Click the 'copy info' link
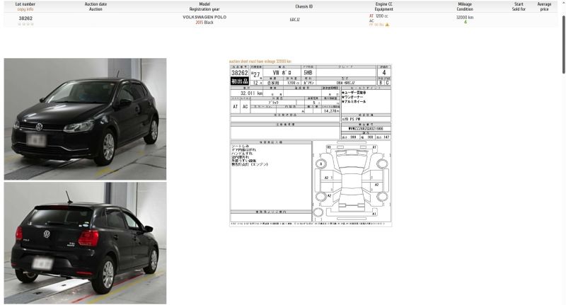The height and width of the screenshot is (305, 566). coord(25,9)
